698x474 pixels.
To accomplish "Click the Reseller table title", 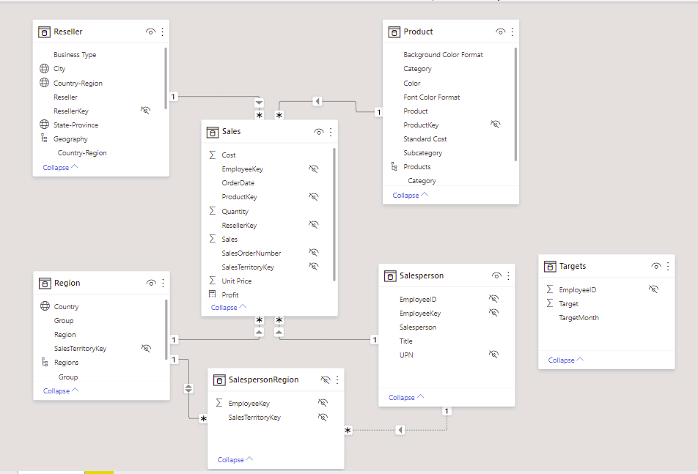I will 68,32.
